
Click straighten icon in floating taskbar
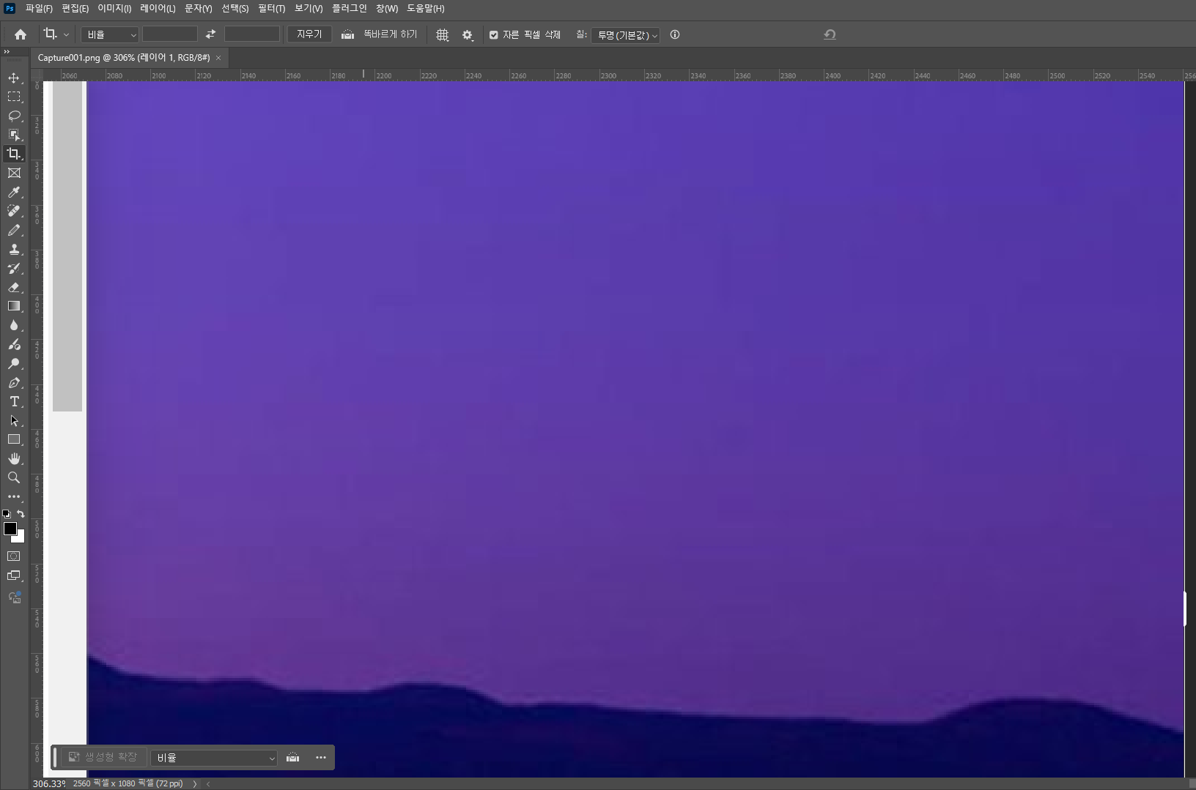[x=292, y=758]
